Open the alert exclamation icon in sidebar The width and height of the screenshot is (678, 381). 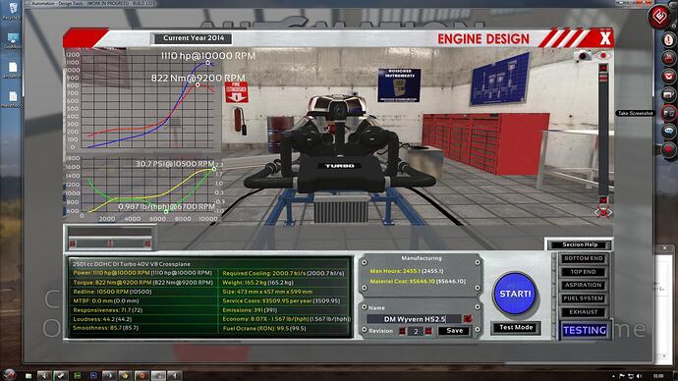[x=668, y=39]
